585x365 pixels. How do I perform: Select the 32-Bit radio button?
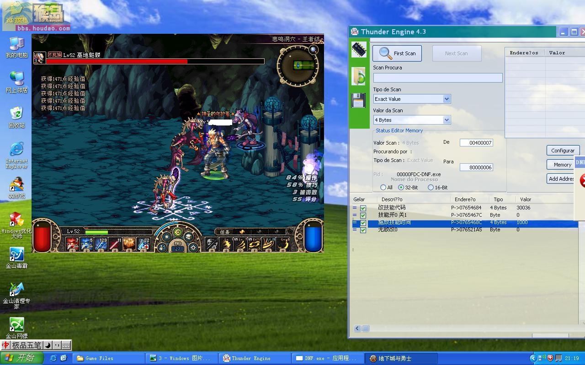tap(401, 188)
